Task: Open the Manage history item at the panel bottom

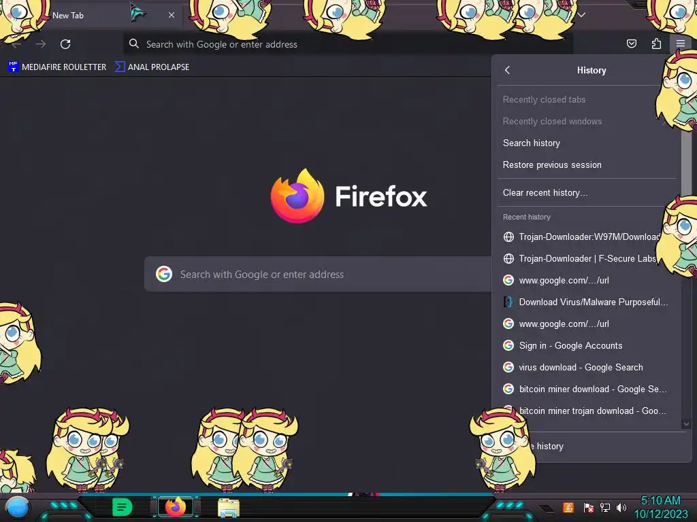Action: [x=591, y=446]
